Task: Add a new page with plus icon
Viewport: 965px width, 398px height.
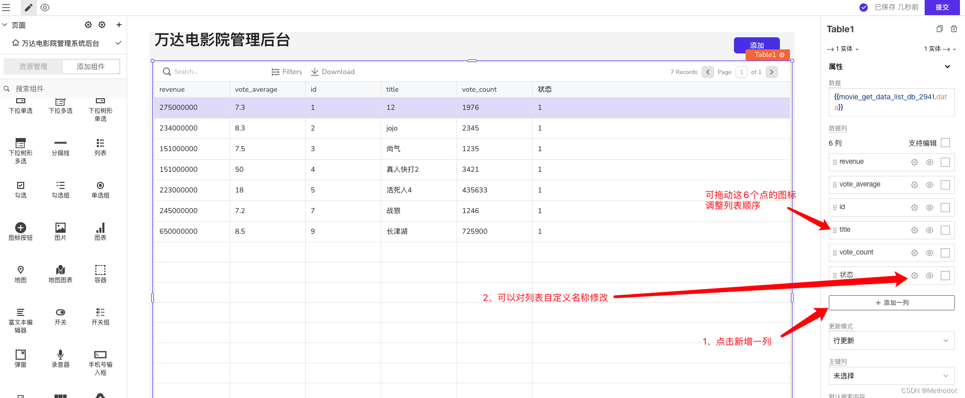Action: (119, 25)
